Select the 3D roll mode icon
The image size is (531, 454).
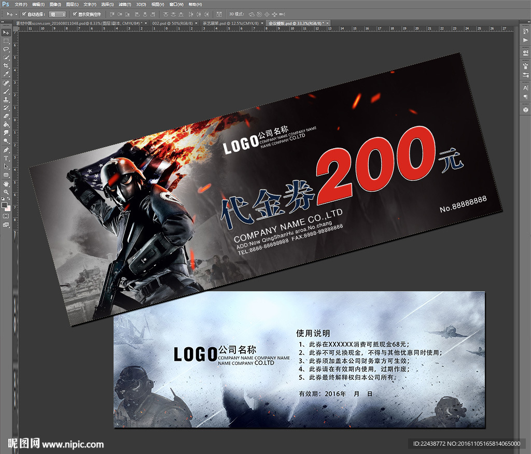click(259, 14)
